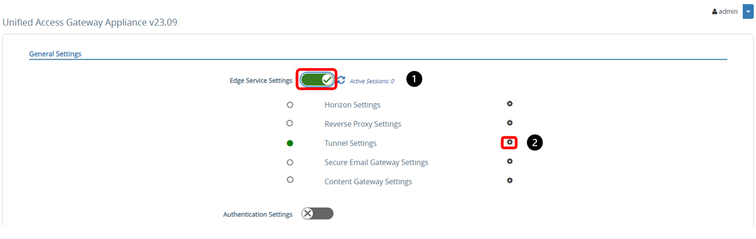The image size is (756, 239).
Task: Select Secure Email Gateway Settings text
Action: click(x=376, y=162)
